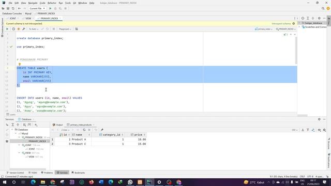Click the Windows Start button
Viewport: 331px width, 186px height.
(x=4, y=182)
